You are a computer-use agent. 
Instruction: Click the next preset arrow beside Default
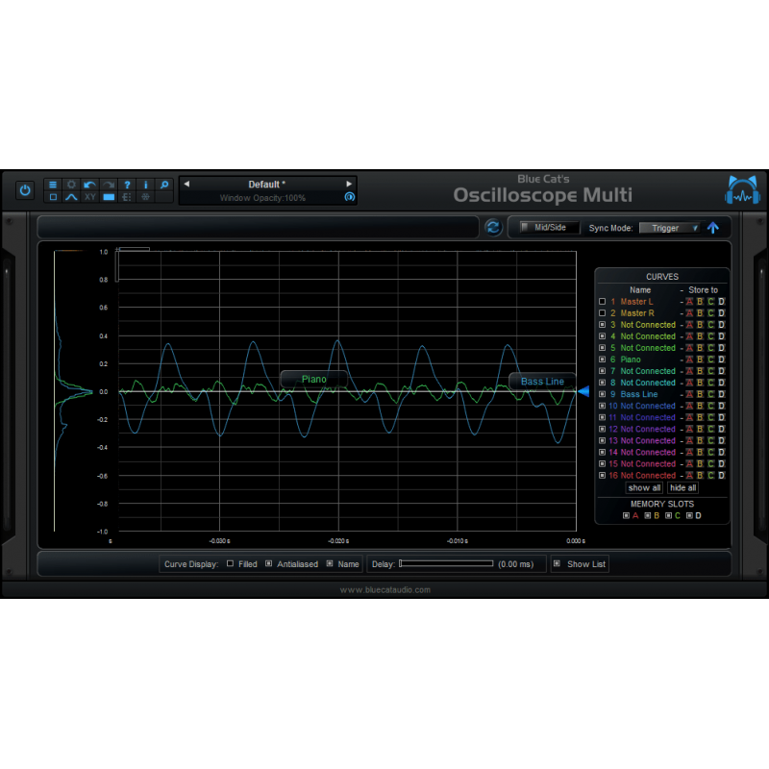tap(348, 184)
